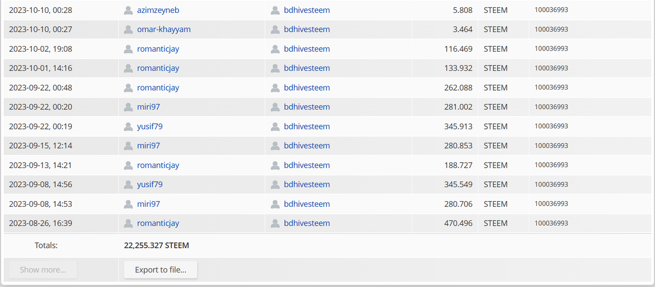Click recipient avatar icon in 262.088 STEEM row
This screenshot has width=655, height=287.
[x=275, y=88]
